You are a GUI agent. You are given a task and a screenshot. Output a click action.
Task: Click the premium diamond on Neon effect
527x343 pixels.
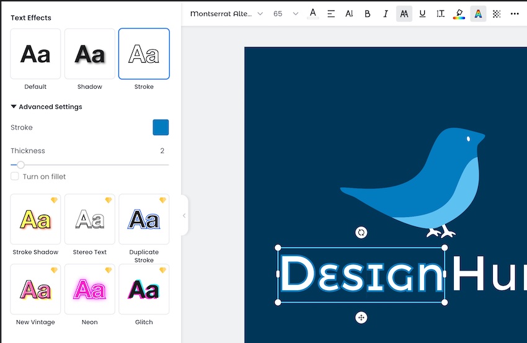(x=108, y=270)
